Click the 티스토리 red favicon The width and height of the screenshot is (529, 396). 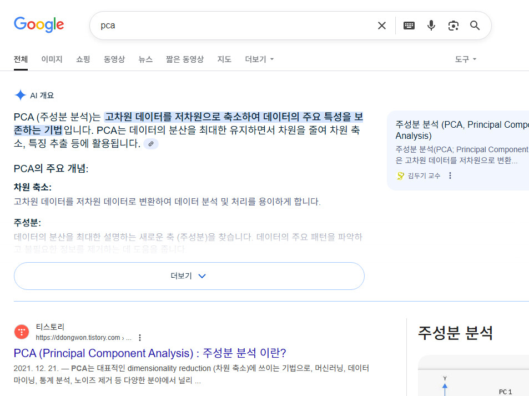coord(22,332)
